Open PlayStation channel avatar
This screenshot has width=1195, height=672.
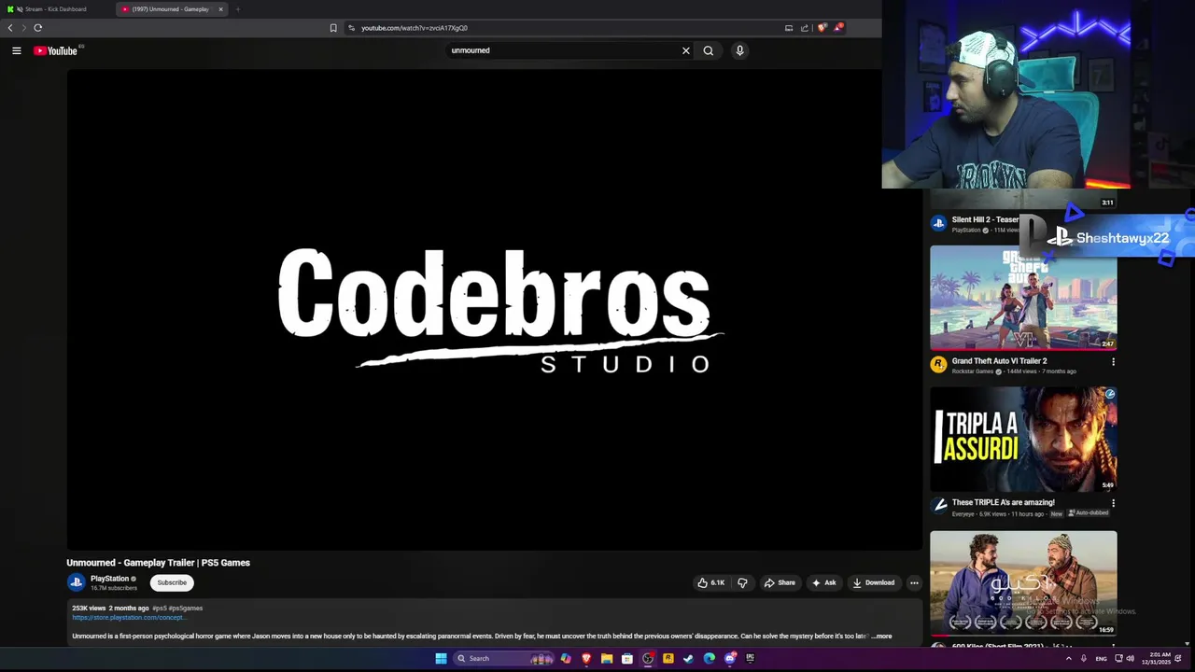click(x=77, y=582)
